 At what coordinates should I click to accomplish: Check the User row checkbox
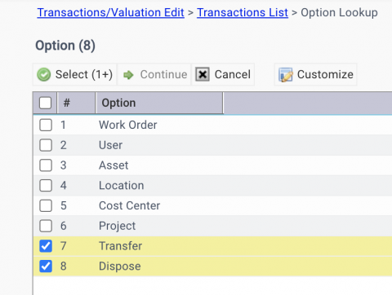[46, 145]
